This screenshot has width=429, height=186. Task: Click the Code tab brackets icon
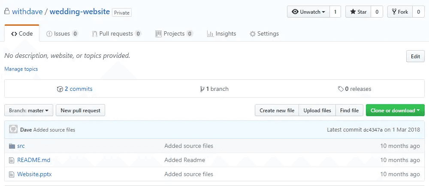[14, 34]
